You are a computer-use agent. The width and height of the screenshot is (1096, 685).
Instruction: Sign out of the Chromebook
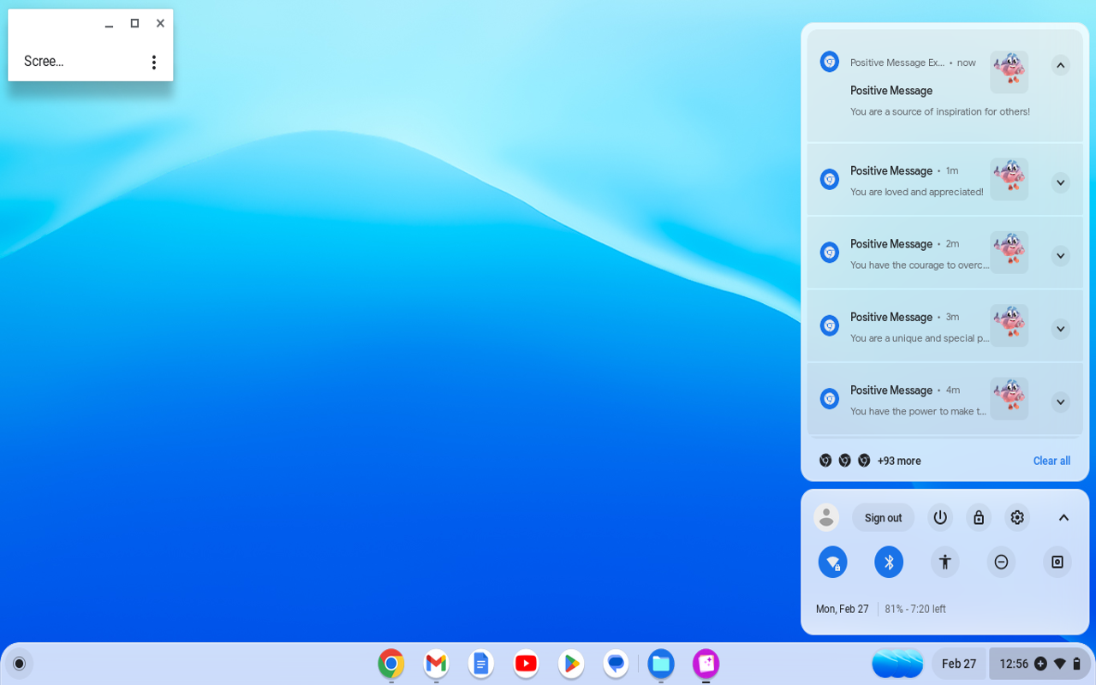883,517
